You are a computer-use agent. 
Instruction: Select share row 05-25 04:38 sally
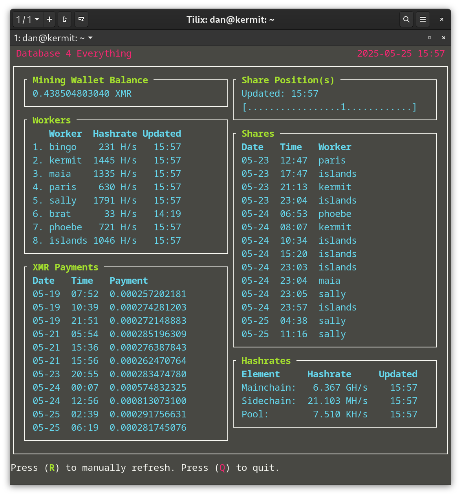point(294,321)
